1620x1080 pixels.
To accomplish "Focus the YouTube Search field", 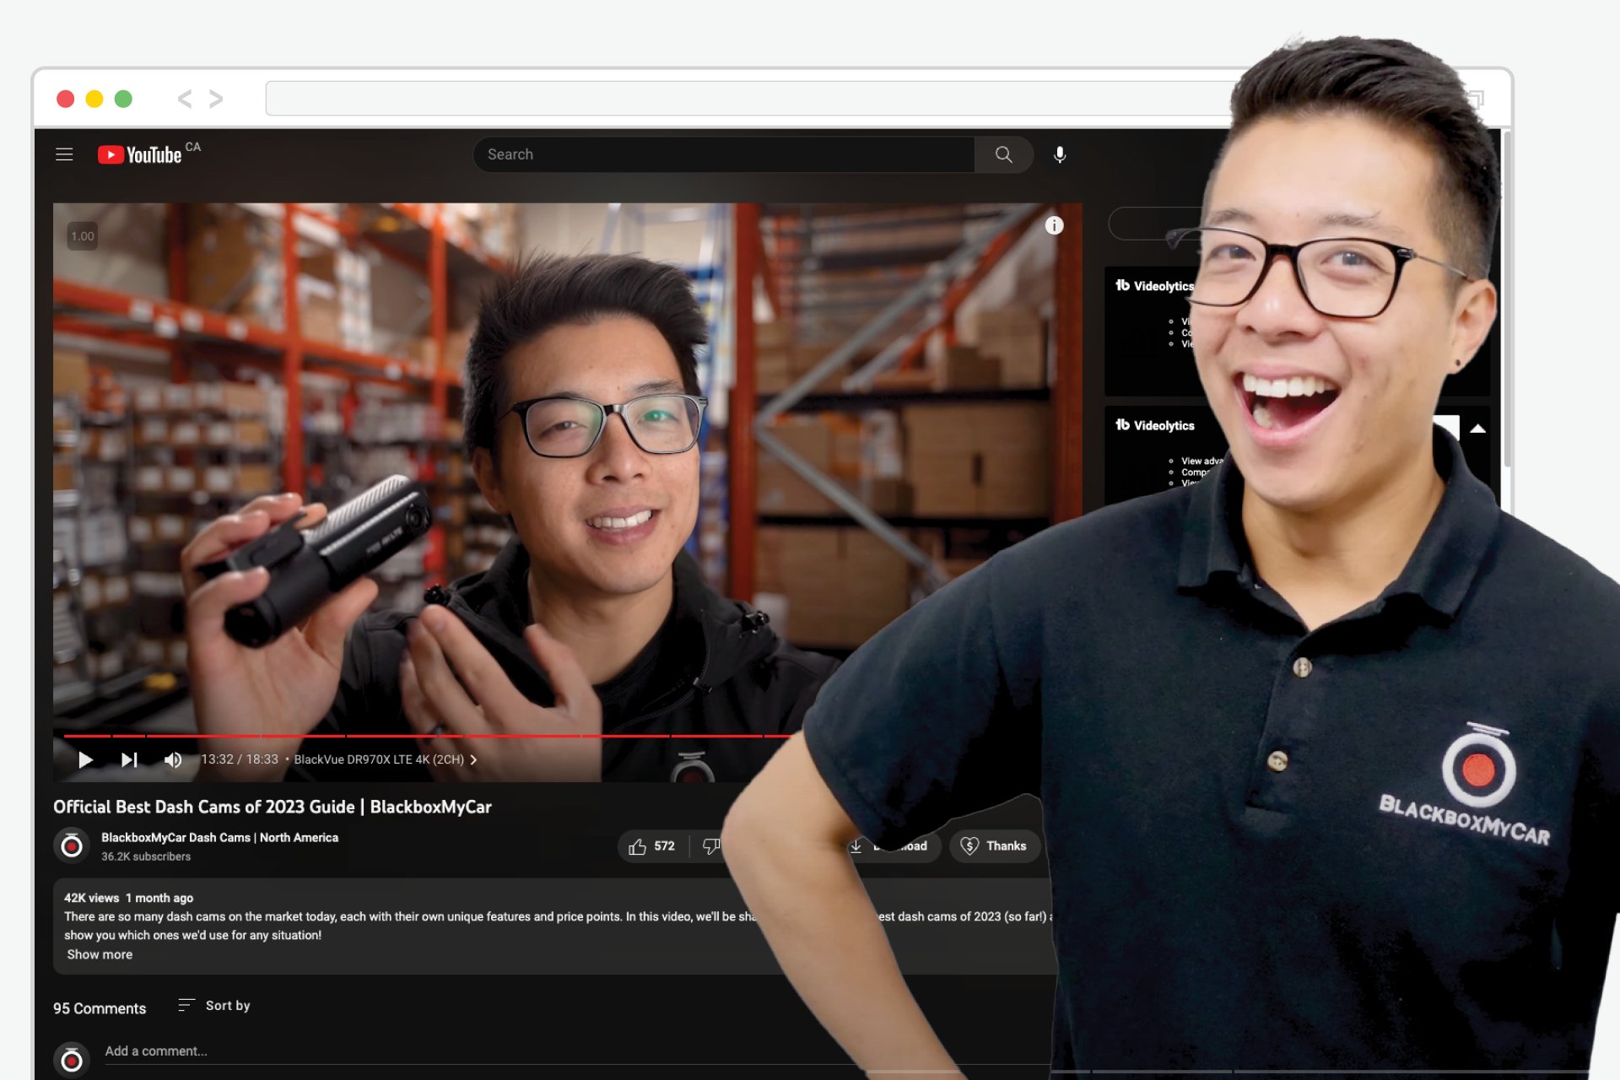I will click(x=724, y=154).
